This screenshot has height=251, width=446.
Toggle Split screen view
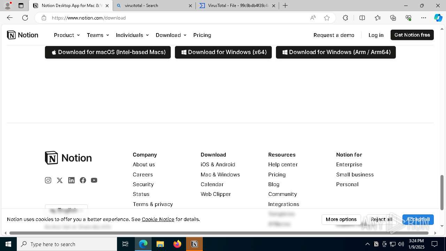(x=362, y=18)
